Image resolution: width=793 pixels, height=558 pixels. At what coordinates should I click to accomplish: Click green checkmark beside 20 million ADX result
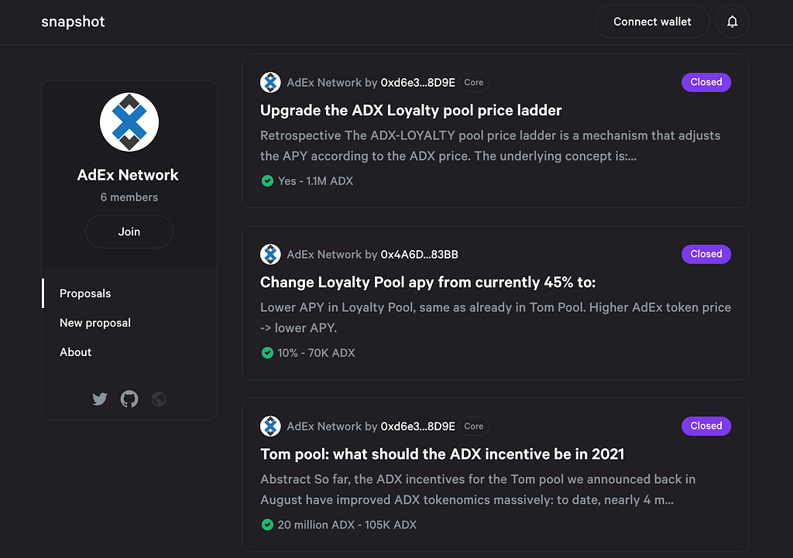[267, 525]
